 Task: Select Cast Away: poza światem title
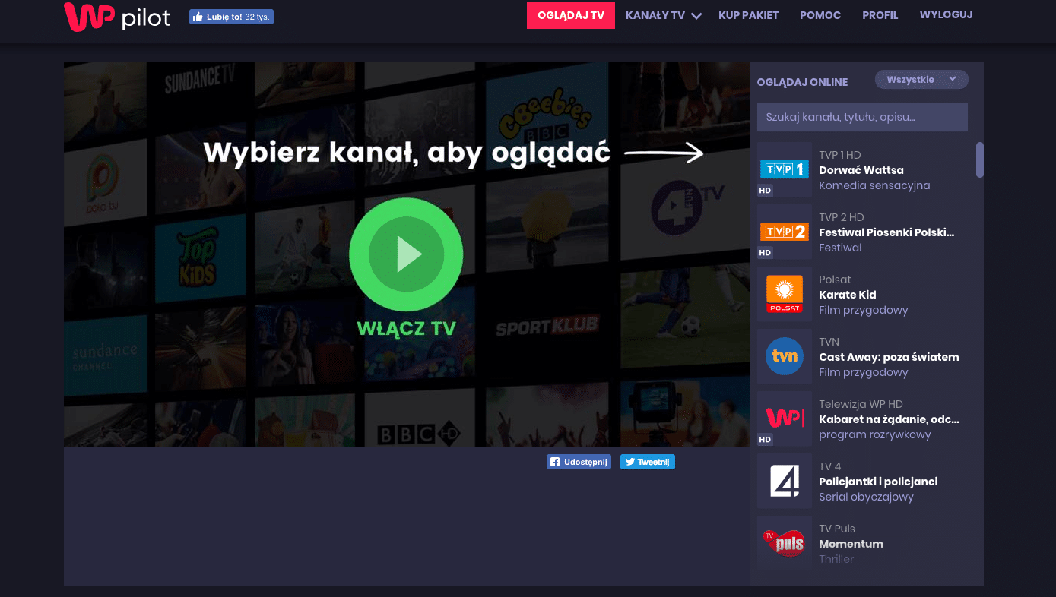click(x=889, y=357)
